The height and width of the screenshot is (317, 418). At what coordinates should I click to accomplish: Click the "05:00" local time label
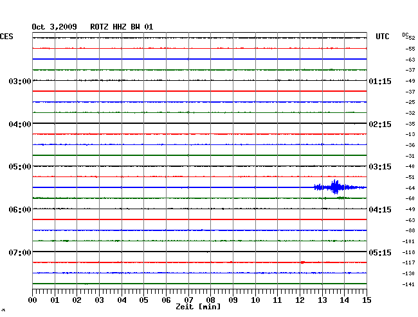pos(20,167)
